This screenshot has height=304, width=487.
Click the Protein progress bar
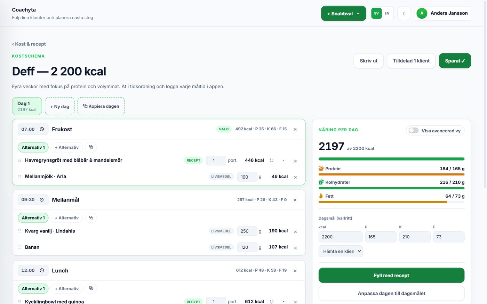click(391, 174)
